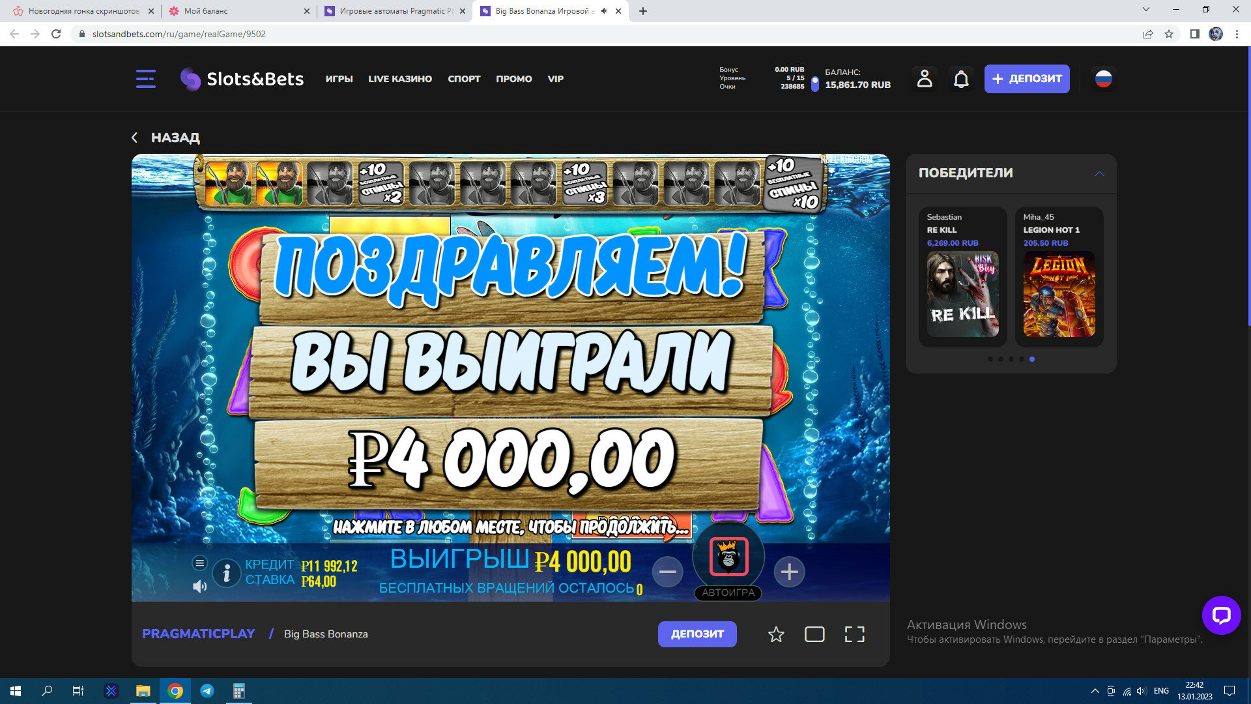Open the hamburger sidebar menu icon

pyautogui.click(x=145, y=79)
